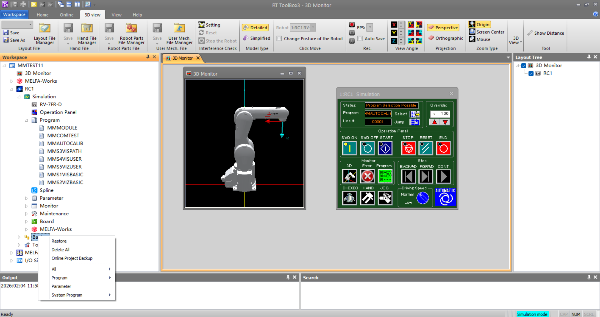Click the red STOP button icon

click(x=408, y=148)
